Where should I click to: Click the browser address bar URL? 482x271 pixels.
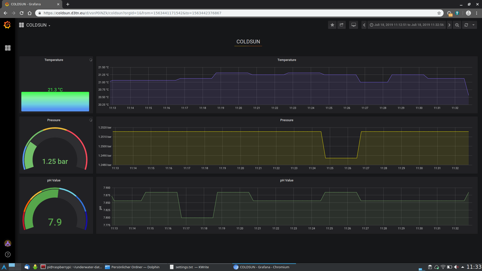click(132, 13)
